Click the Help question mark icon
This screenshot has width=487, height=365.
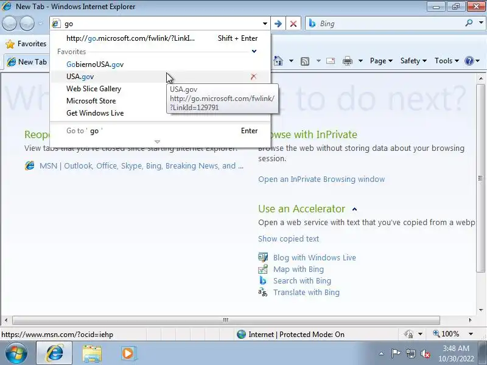tap(469, 61)
